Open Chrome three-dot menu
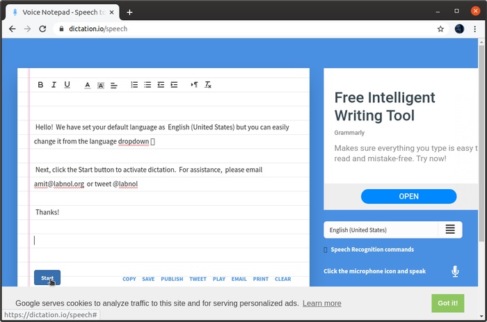The width and height of the screenshot is (487, 322). coord(475,29)
